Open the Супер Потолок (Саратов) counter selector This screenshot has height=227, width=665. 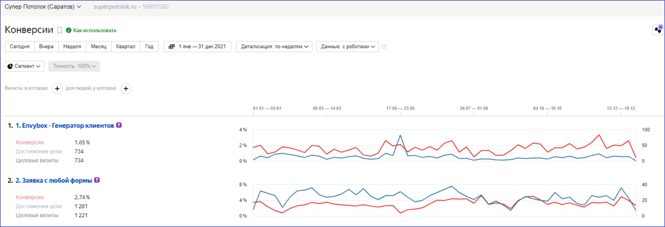tap(43, 7)
